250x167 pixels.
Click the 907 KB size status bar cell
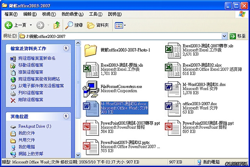coord(175,162)
